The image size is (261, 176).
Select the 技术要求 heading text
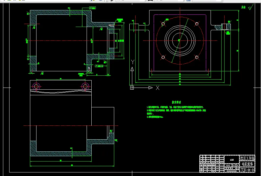click(x=176, y=102)
